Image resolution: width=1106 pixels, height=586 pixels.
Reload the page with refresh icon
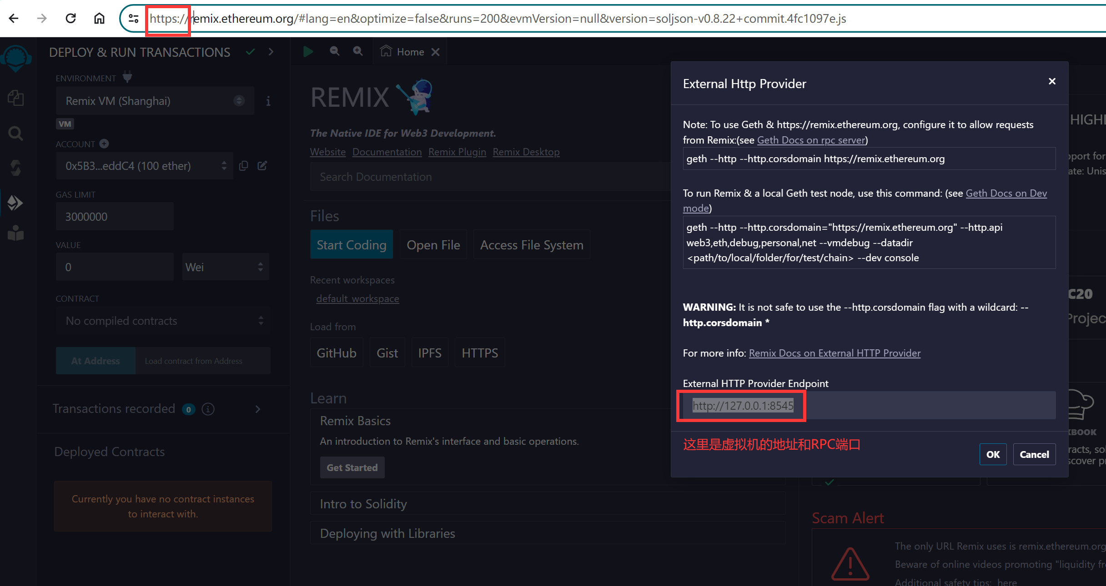[x=70, y=18]
